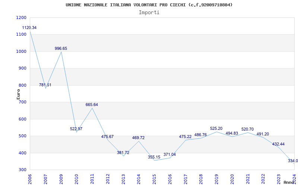Click the y-axis value 1000
Image resolution: width=298 pixels, height=186 pixels.
[22, 51]
